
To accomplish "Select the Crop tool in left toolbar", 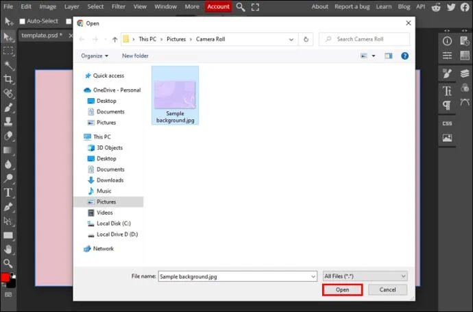I will click(x=8, y=79).
